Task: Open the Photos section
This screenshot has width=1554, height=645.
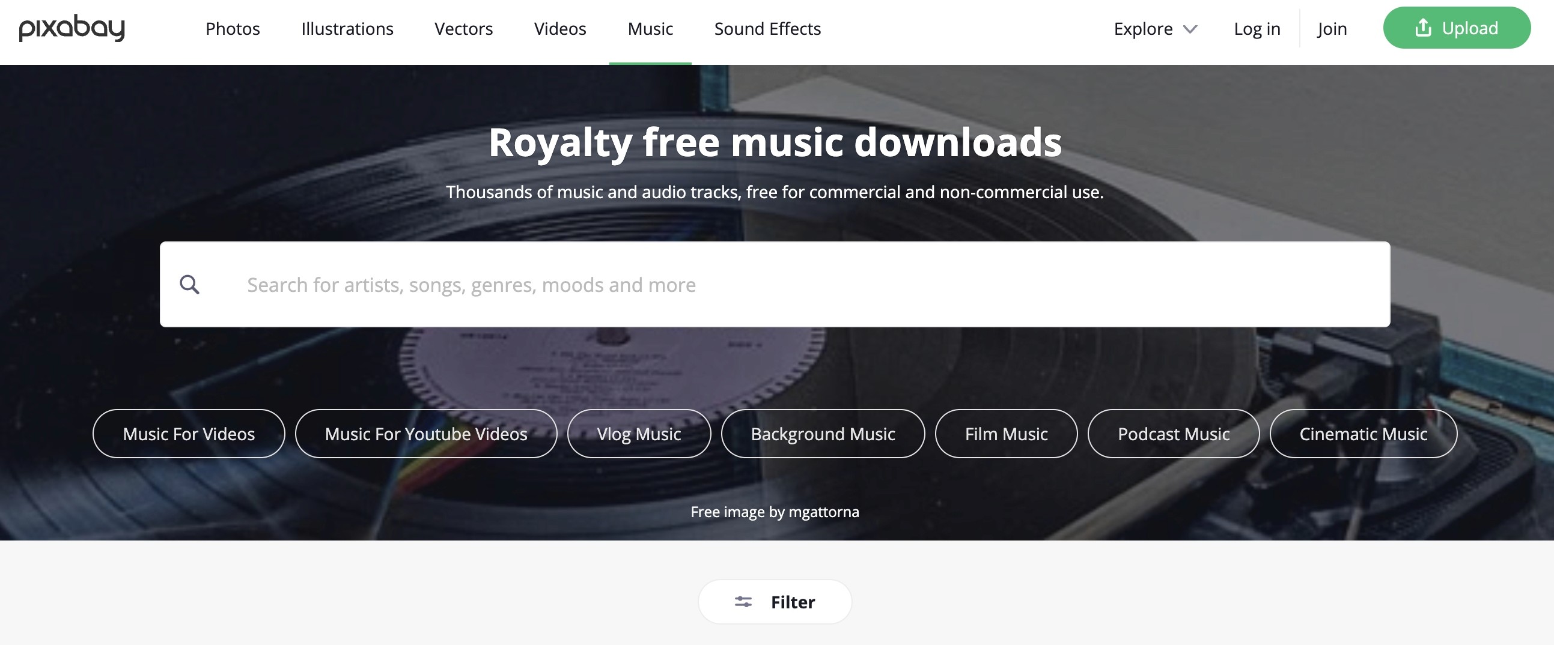Action: (233, 29)
